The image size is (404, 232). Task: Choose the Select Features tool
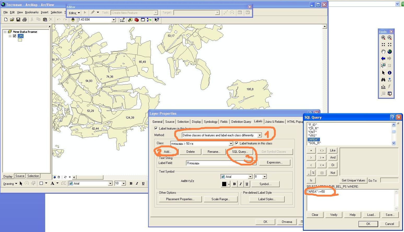coord(383,66)
